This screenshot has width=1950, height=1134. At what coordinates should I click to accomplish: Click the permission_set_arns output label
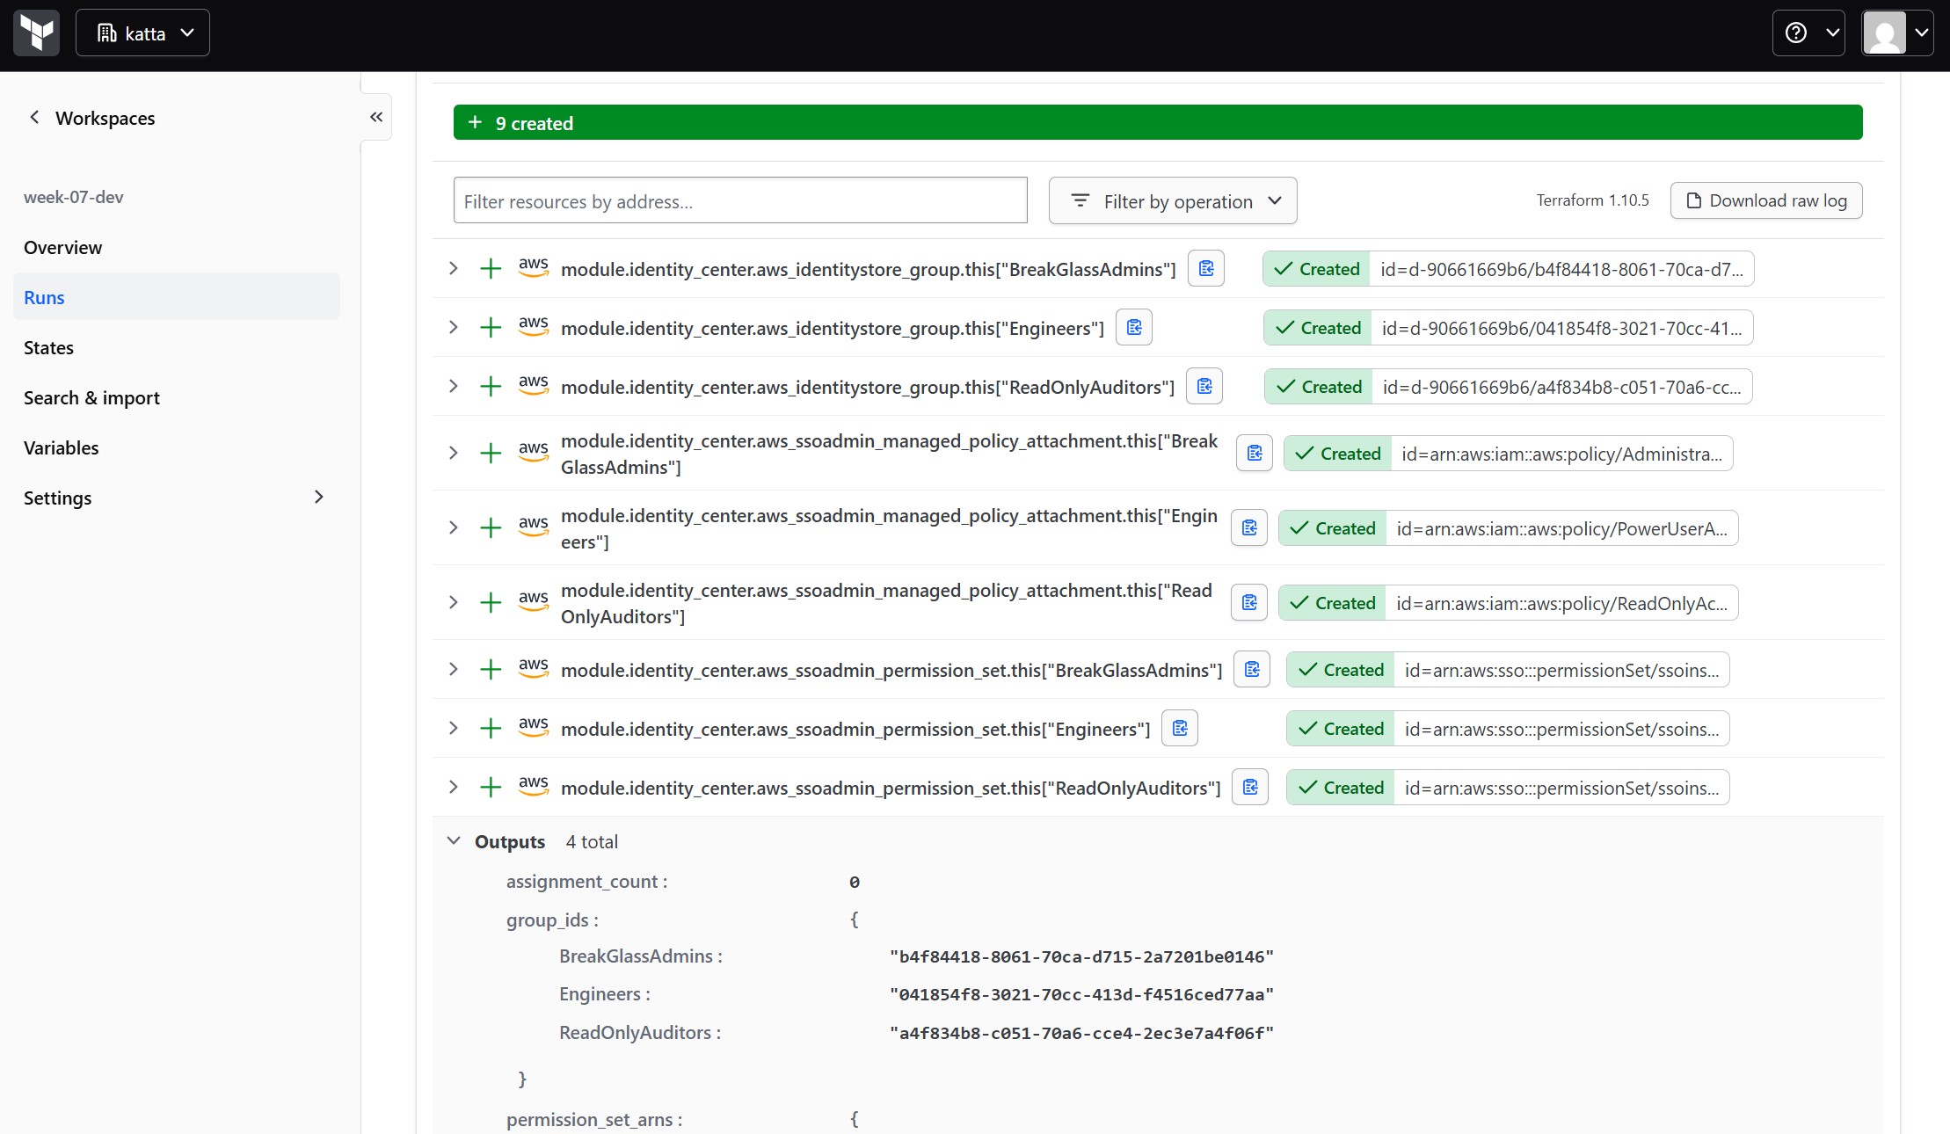click(594, 1120)
